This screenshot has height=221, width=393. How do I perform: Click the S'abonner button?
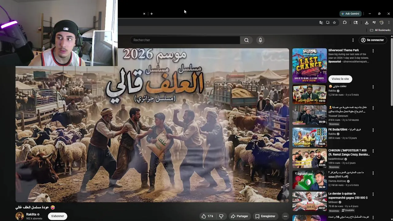(x=57, y=216)
